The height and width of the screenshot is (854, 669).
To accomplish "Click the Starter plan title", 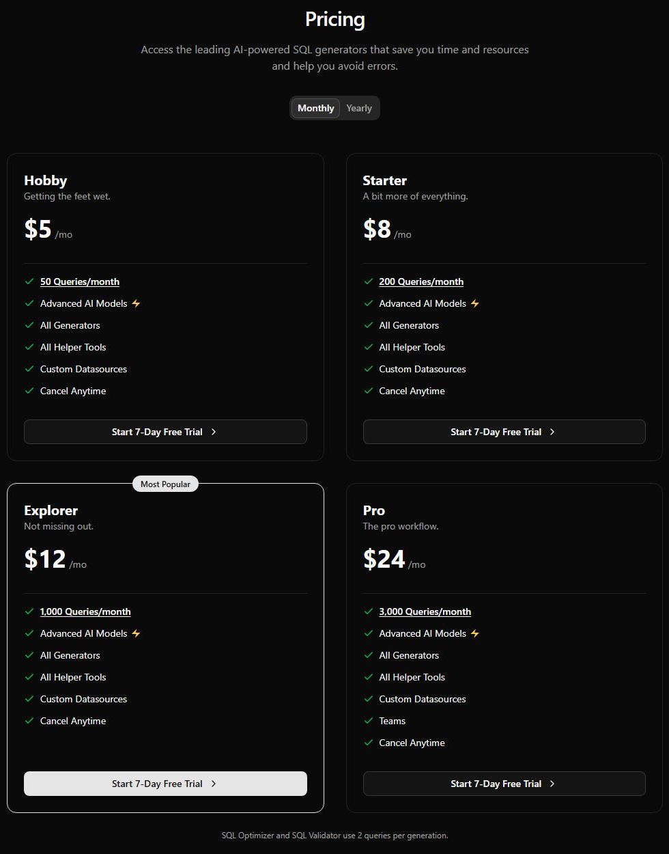I will [384, 180].
